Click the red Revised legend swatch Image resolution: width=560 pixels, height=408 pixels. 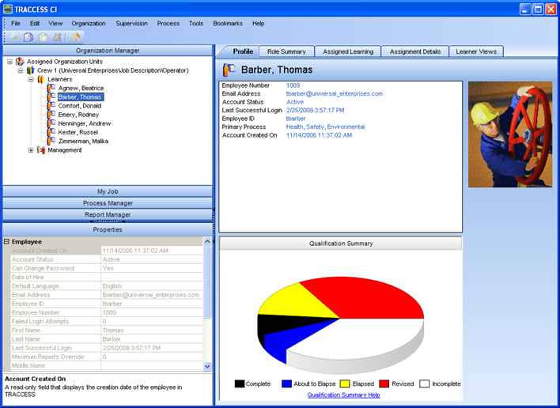(384, 383)
